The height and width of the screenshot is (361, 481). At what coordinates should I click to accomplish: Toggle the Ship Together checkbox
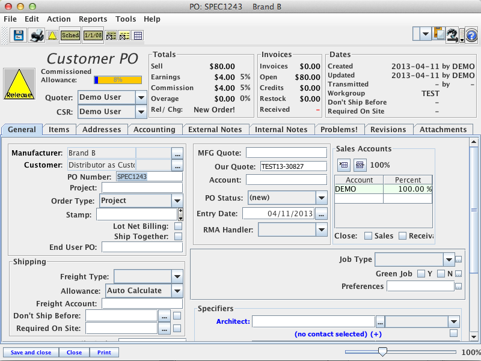pyautogui.click(x=178, y=236)
